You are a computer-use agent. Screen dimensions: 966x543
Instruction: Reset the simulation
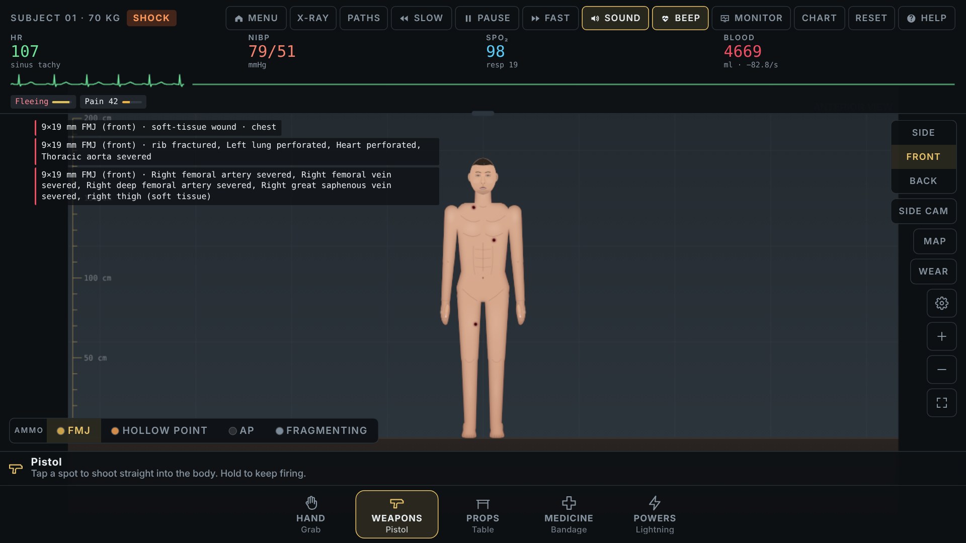pos(871,18)
